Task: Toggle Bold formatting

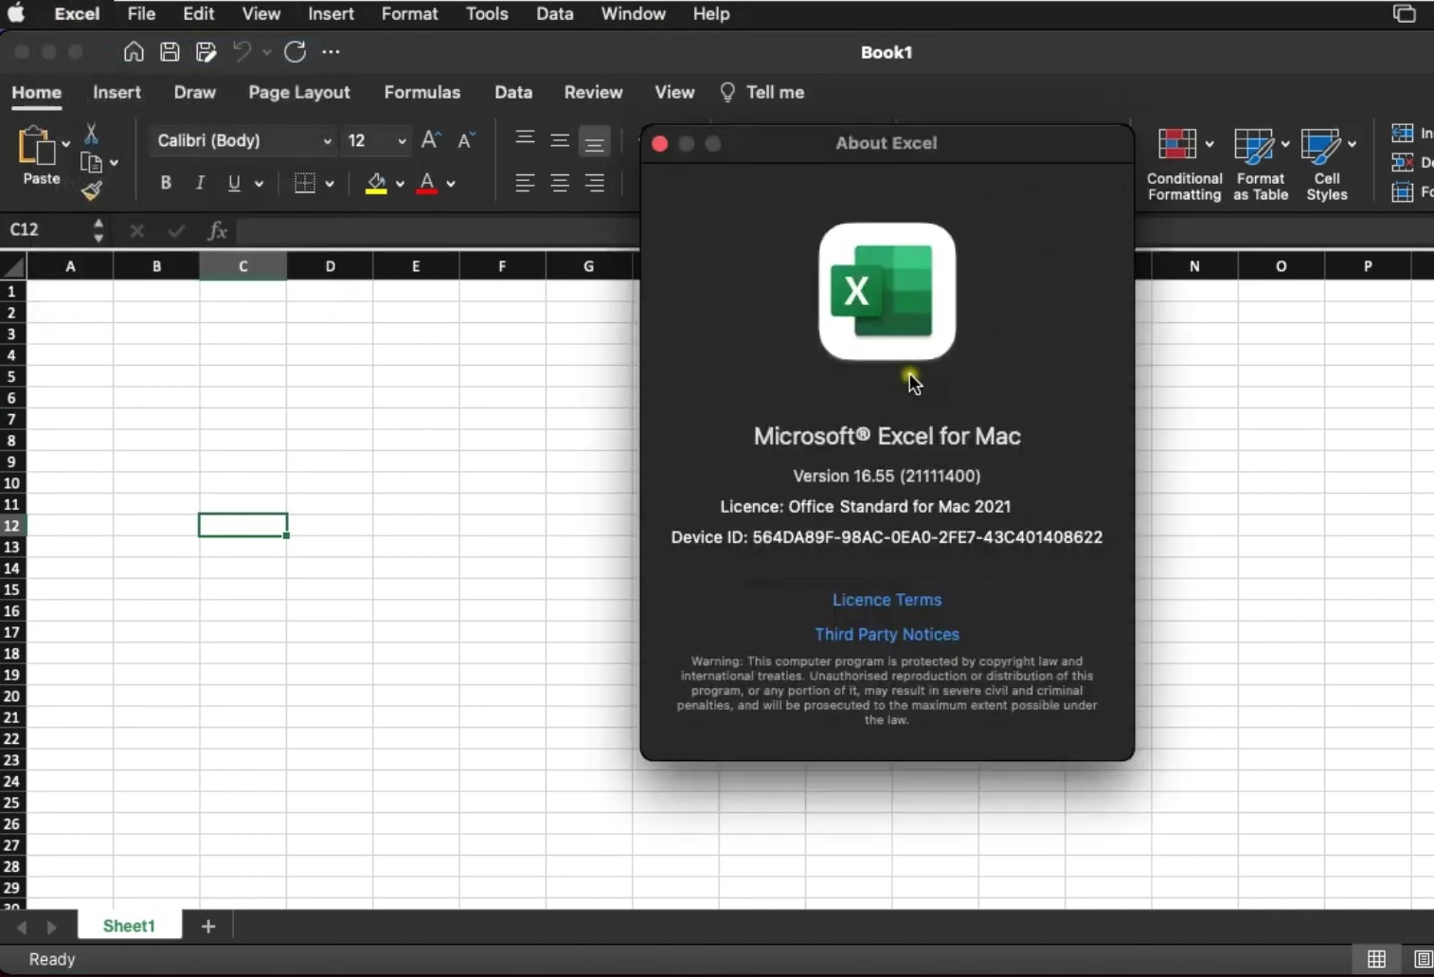Action: click(166, 183)
